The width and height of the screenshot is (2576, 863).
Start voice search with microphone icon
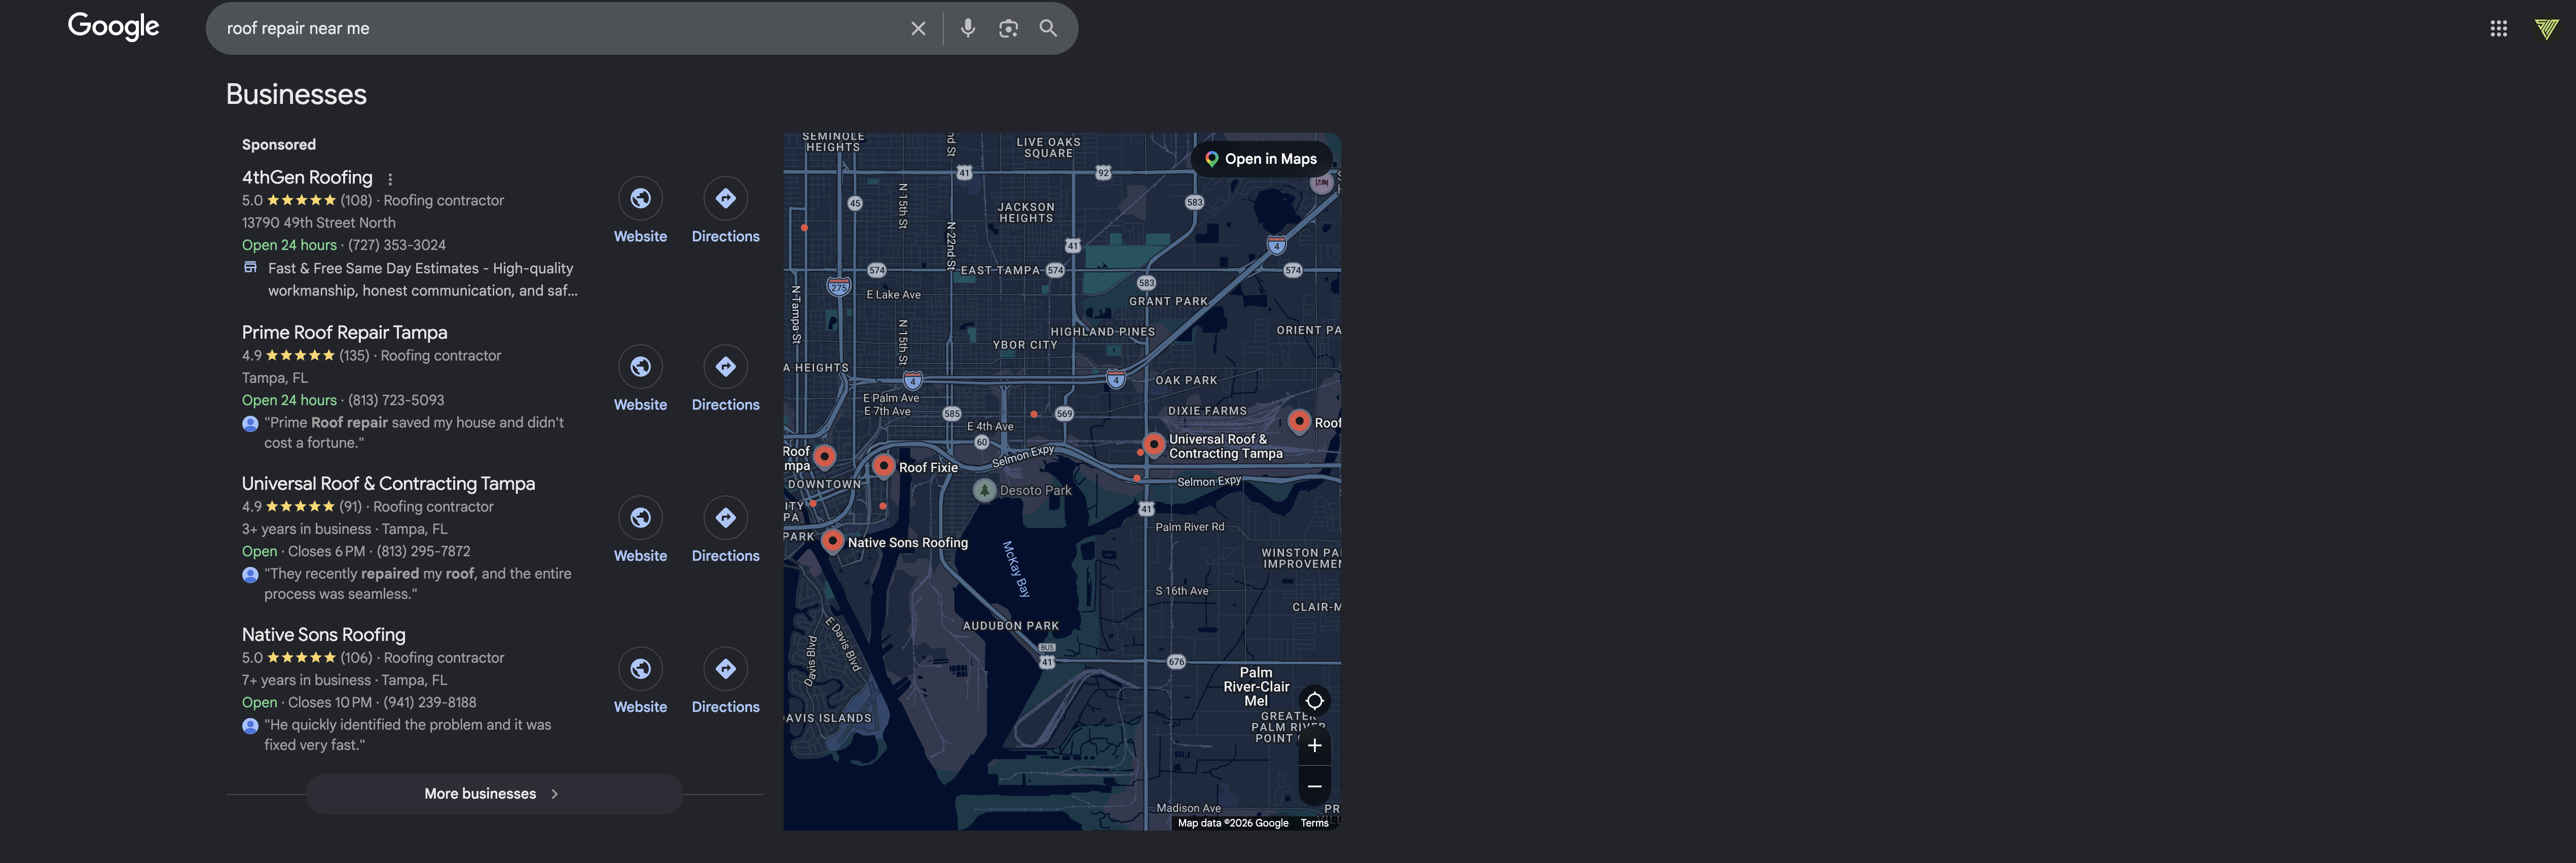[967, 28]
